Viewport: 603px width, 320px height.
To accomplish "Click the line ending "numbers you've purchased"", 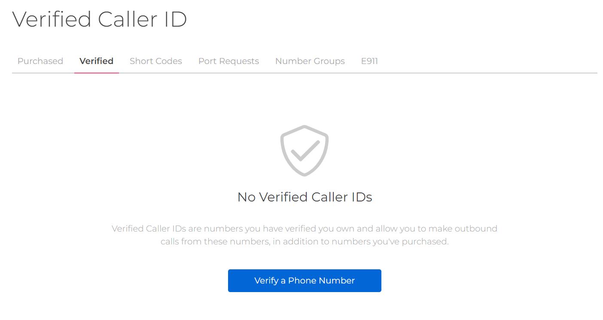I will click(x=304, y=241).
